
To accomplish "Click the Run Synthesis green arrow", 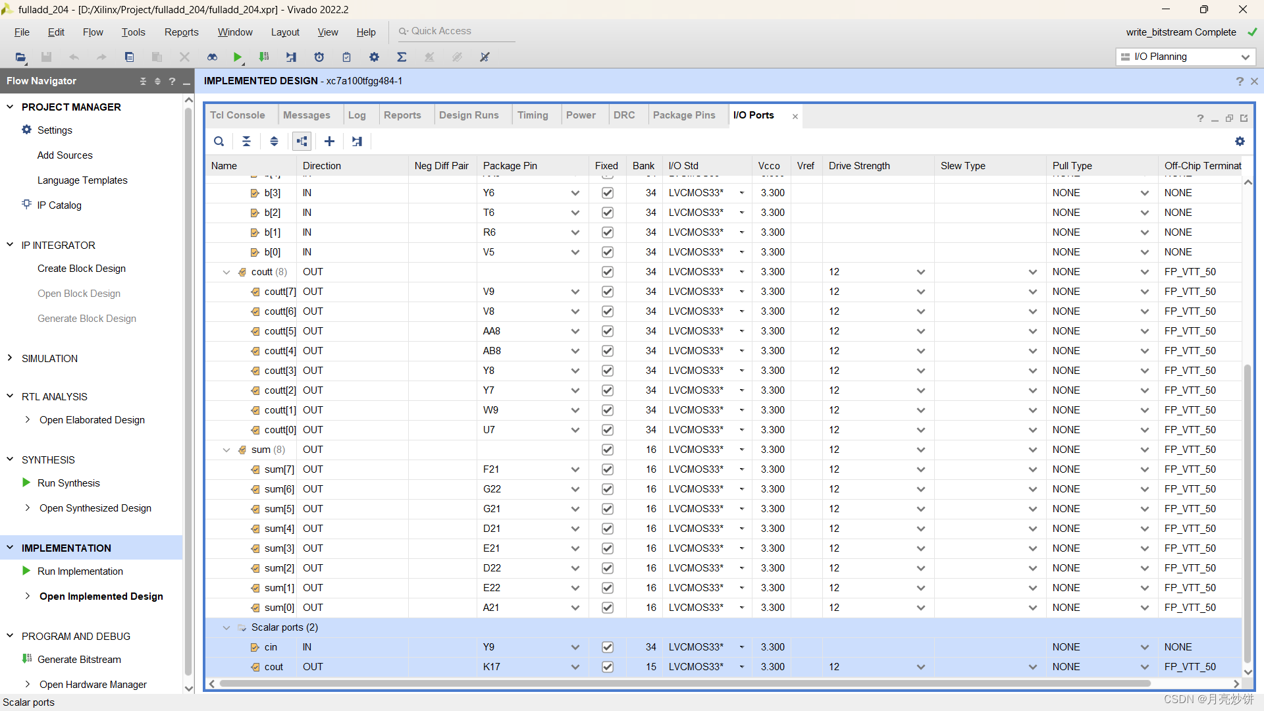I will (x=26, y=483).
